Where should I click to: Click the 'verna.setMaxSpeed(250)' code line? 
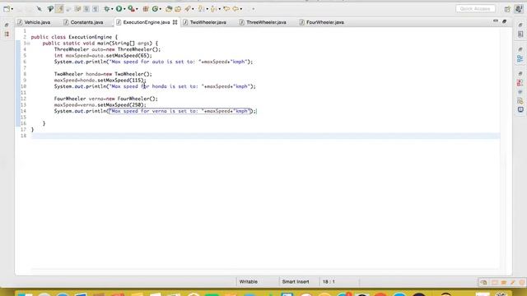[x=100, y=105]
